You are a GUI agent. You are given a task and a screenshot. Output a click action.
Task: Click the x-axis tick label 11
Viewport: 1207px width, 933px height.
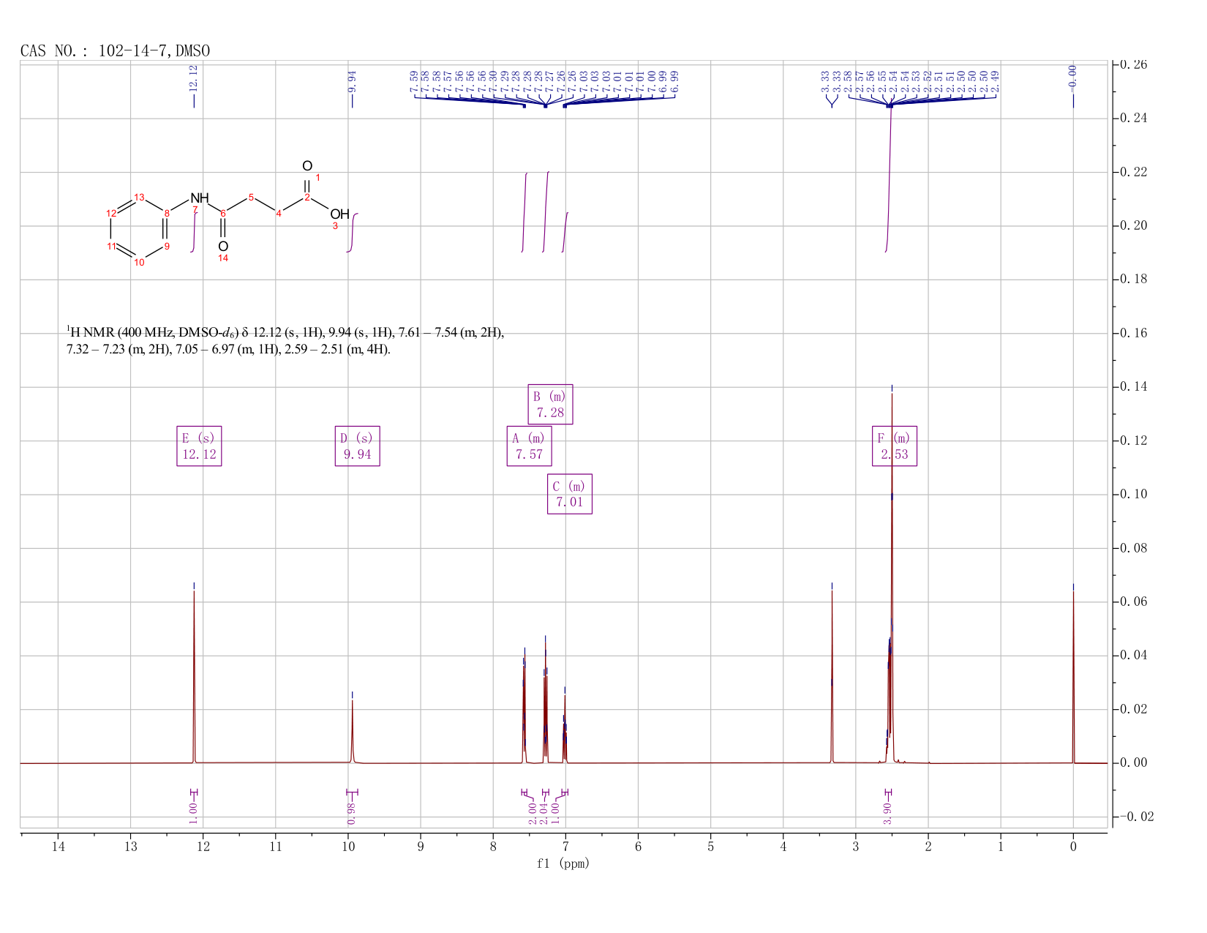(275, 847)
